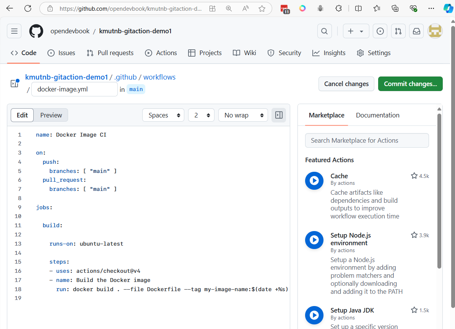The width and height of the screenshot is (455, 329).
Task: Click the GitHub Octocat logo
Action: (x=36, y=31)
